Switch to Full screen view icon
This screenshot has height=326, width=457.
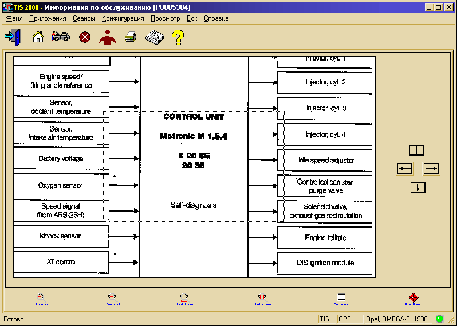[x=262, y=299]
